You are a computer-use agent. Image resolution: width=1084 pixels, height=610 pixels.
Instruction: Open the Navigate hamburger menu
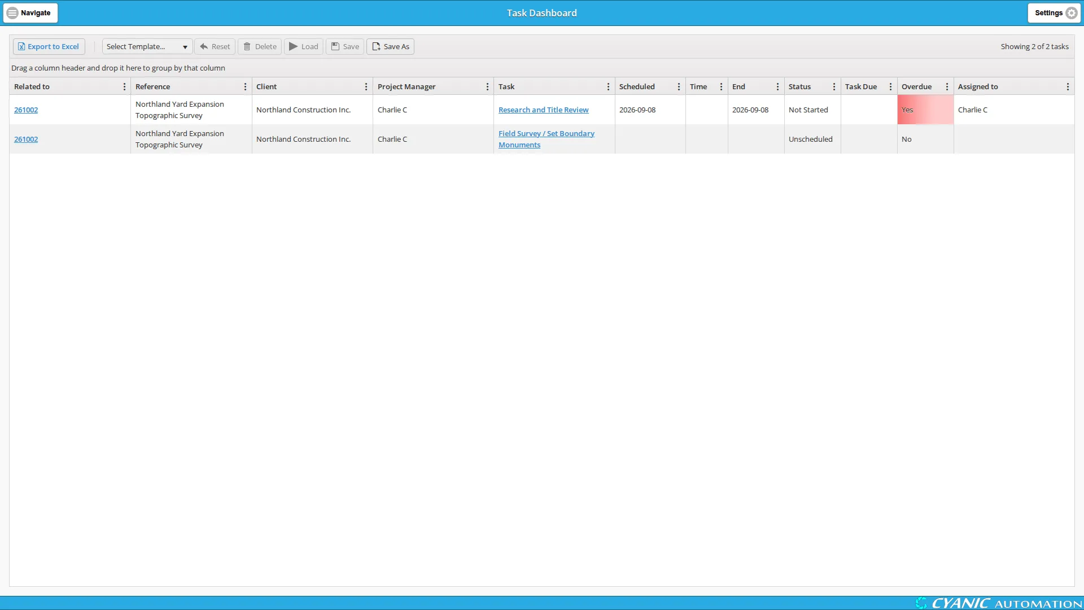coord(30,13)
